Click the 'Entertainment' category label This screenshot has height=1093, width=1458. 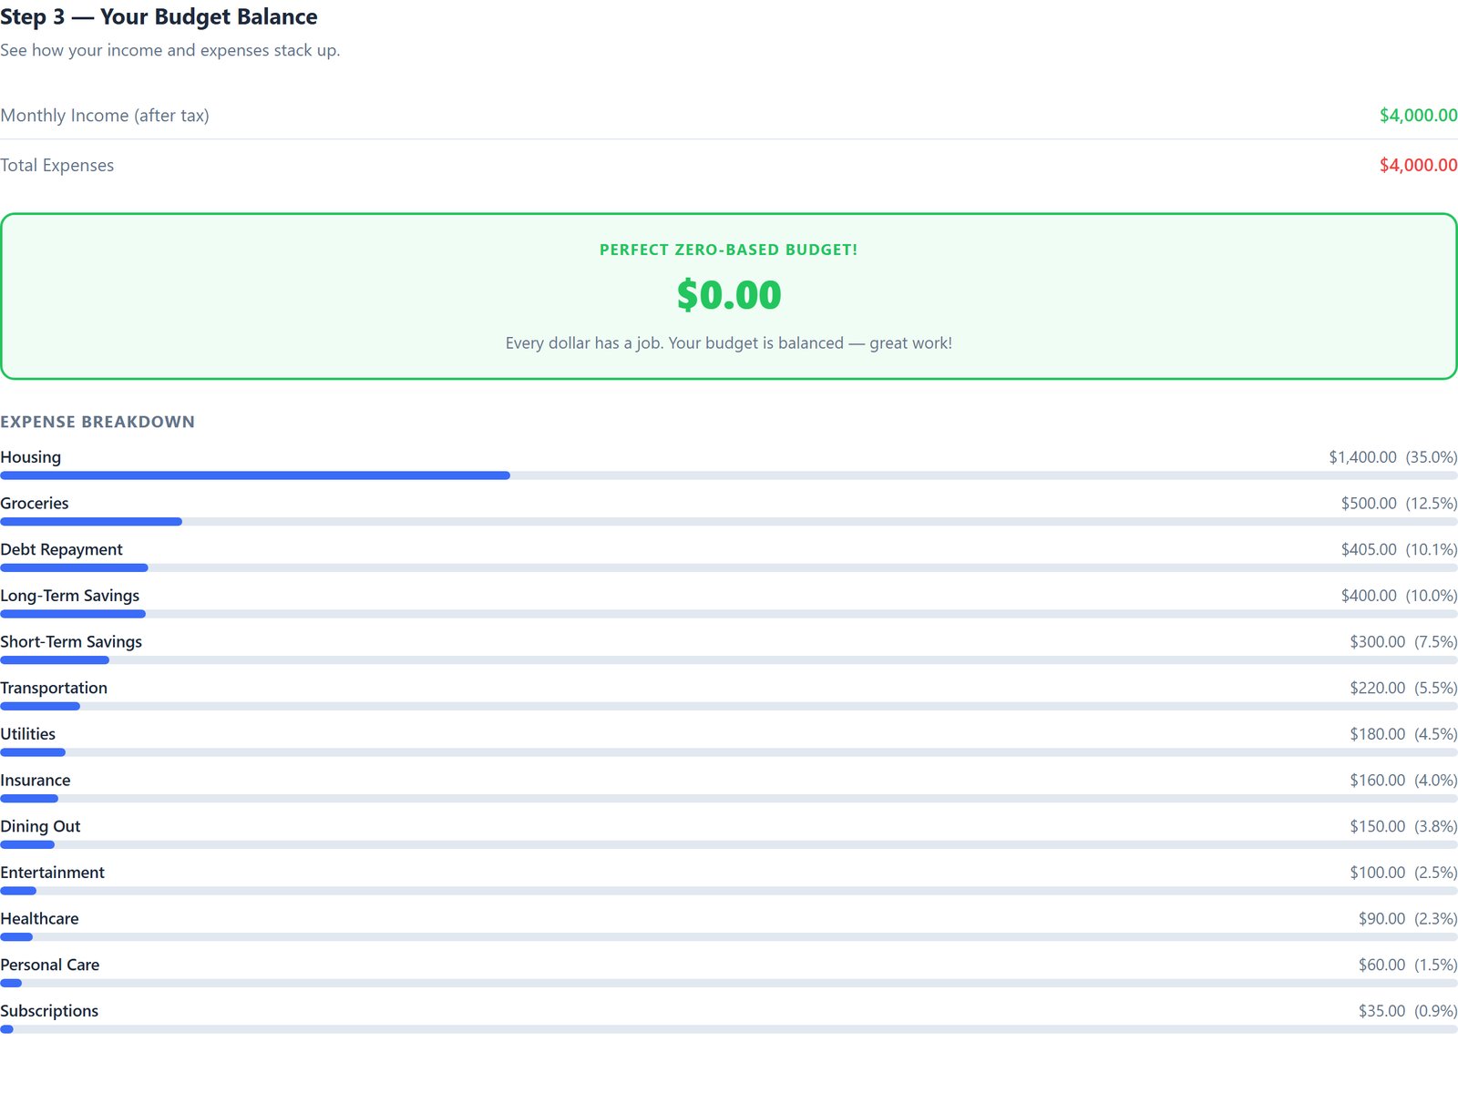pos(53,873)
